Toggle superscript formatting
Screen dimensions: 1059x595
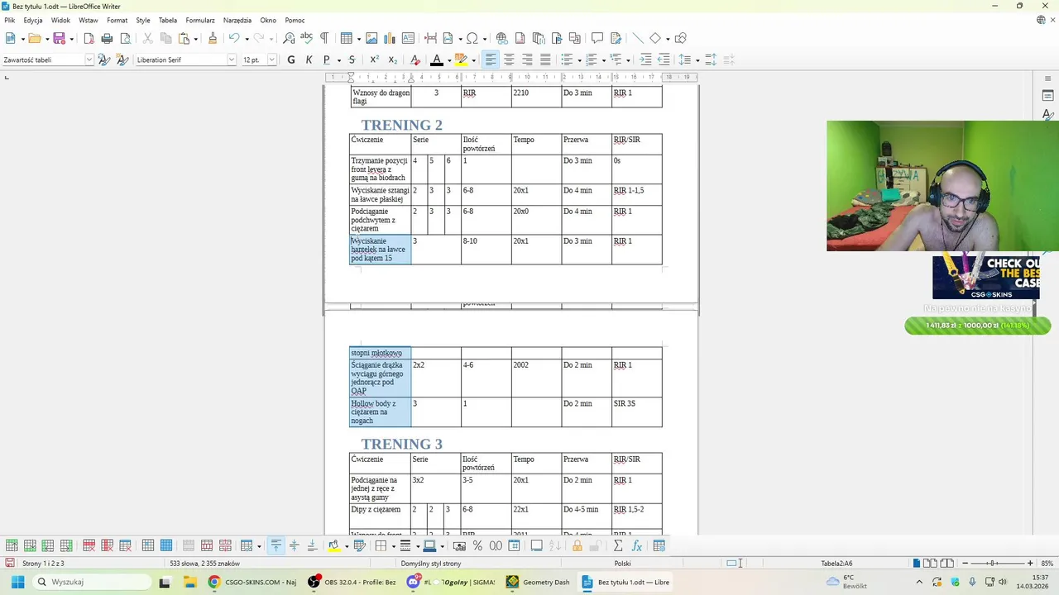(x=374, y=59)
